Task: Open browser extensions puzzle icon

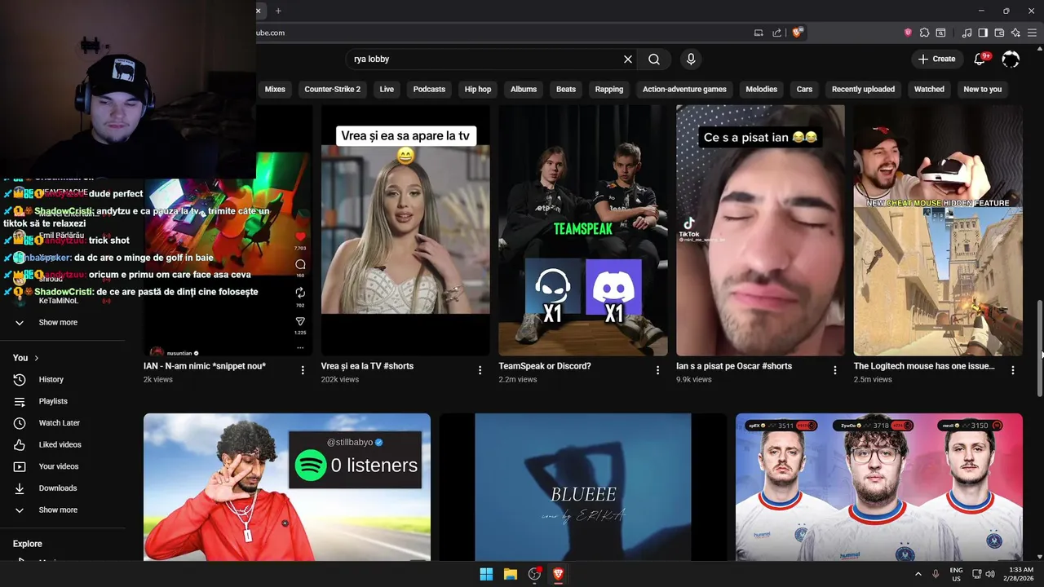Action: point(924,33)
